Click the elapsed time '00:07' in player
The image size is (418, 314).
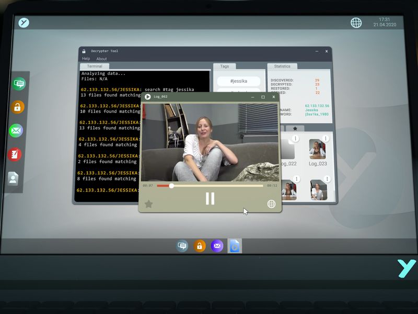click(148, 186)
